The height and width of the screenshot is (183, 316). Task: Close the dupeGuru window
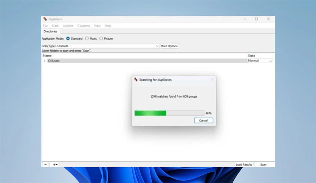(x=268, y=19)
